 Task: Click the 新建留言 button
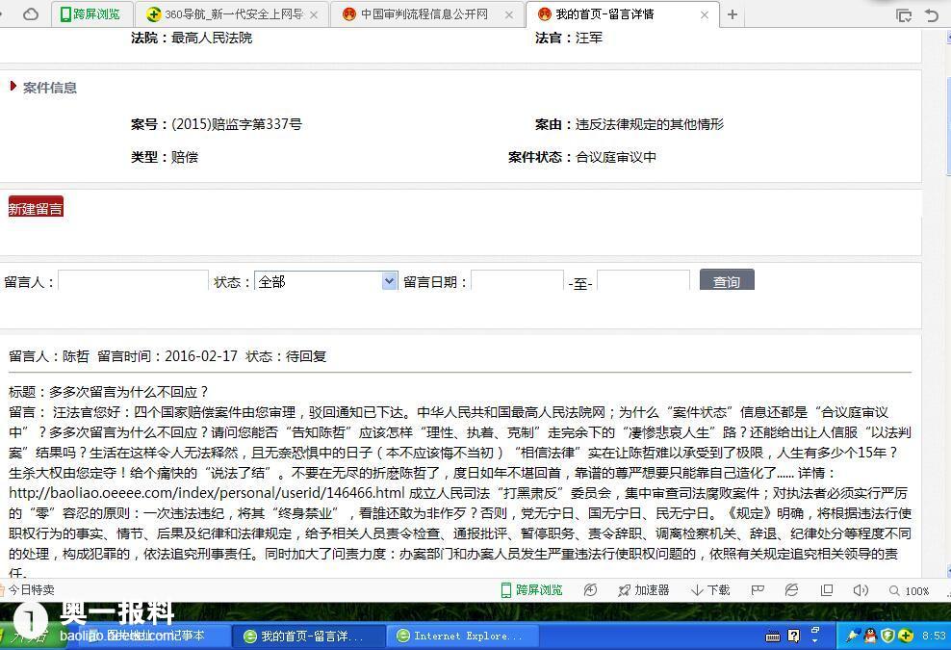click(35, 207)
